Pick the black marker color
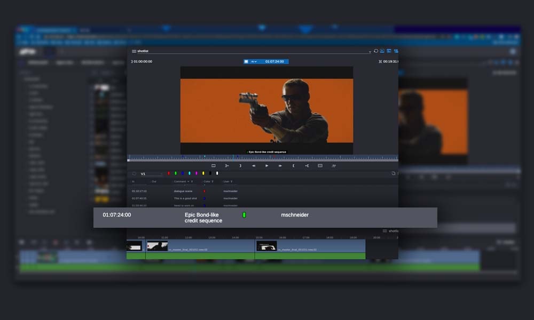 210,173
